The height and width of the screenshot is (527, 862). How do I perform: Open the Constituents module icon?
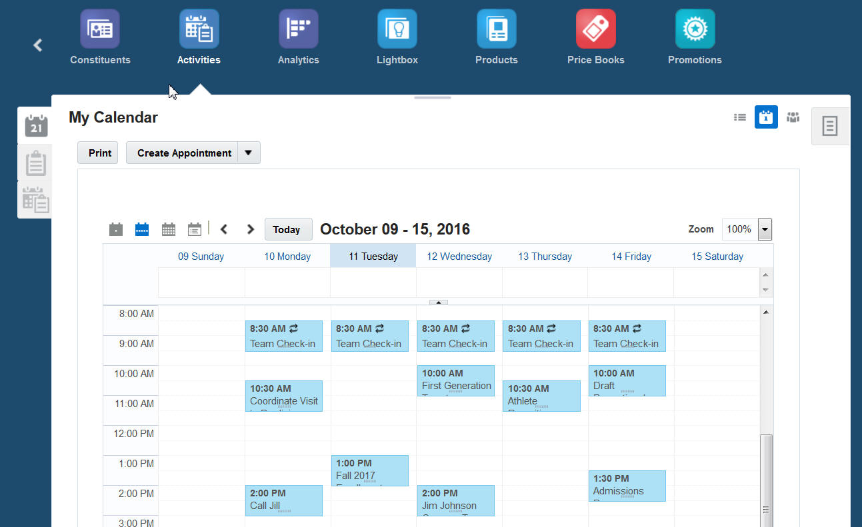[100, 29]
